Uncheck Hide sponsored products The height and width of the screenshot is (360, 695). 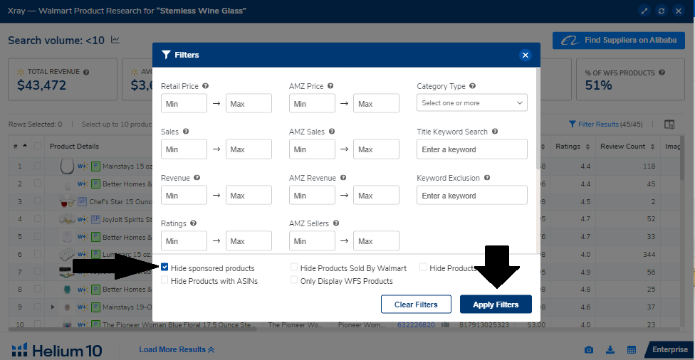point(165,268)
